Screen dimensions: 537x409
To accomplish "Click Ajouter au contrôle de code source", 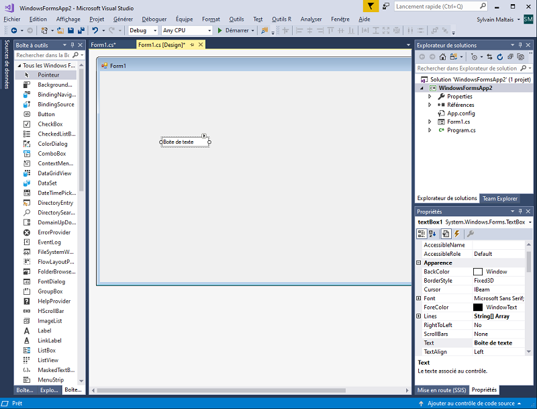I will coord(472,404).
